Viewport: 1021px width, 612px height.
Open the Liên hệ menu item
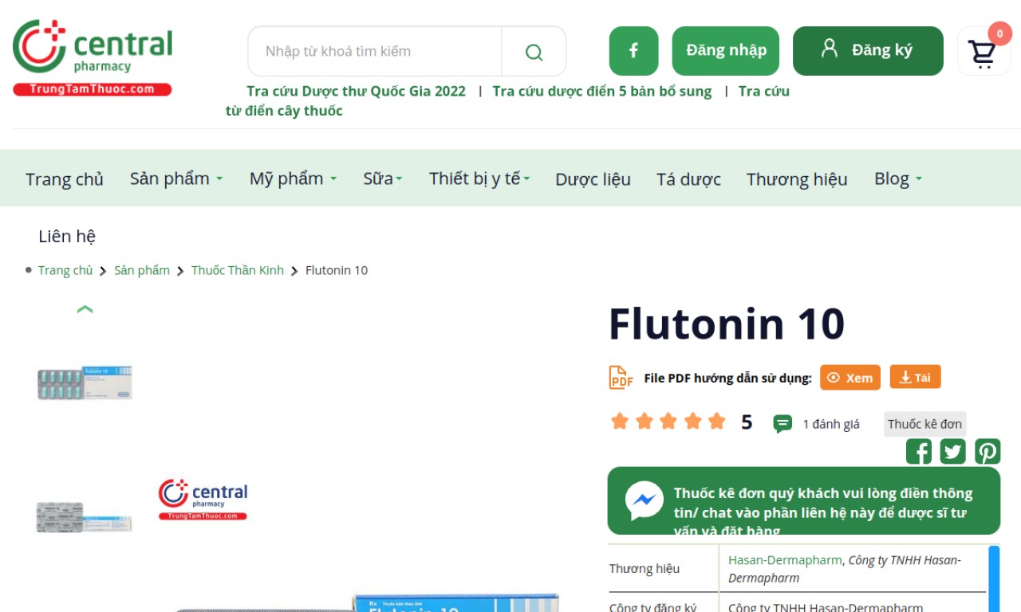[67, 236]
